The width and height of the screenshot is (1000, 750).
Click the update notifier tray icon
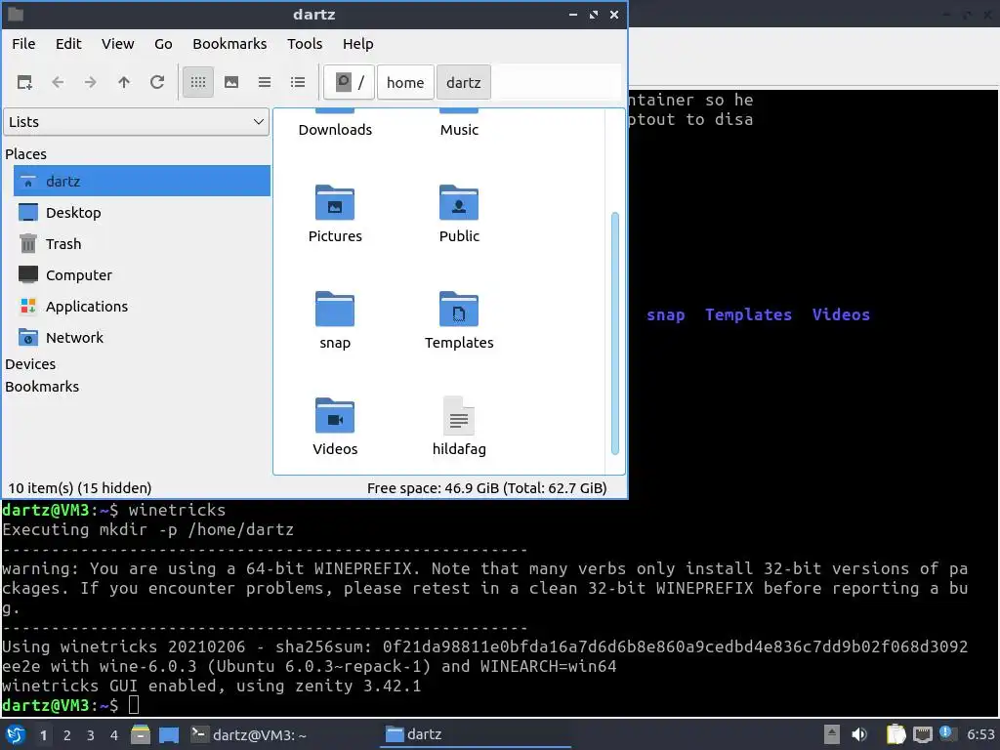coord(947,733)
